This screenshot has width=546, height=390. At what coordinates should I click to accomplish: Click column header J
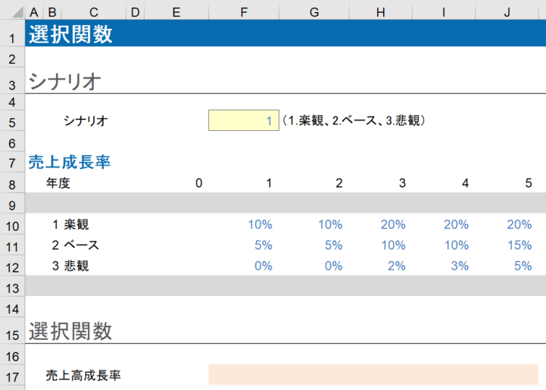[507, 12]
